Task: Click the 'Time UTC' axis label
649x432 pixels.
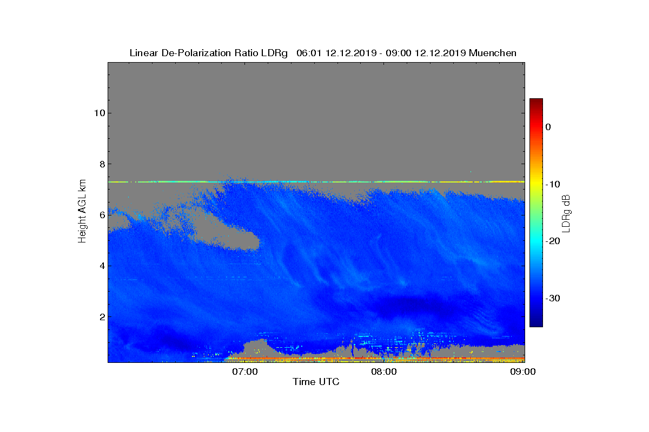Action: click(316, 382)
